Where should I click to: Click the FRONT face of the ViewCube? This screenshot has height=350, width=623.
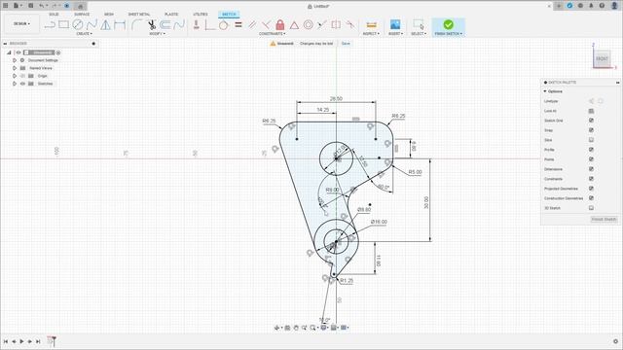(x=602, y=58)
